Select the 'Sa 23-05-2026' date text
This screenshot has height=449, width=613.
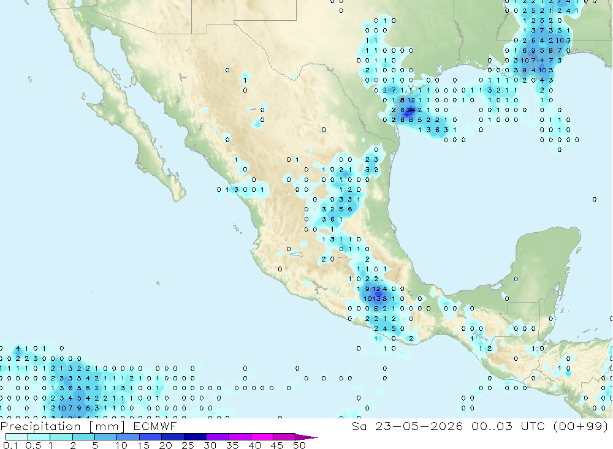tap(408, 426)
